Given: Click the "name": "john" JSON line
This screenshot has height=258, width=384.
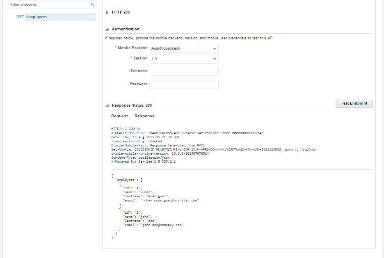Looking at the screenshot, I should coord(137,217).
